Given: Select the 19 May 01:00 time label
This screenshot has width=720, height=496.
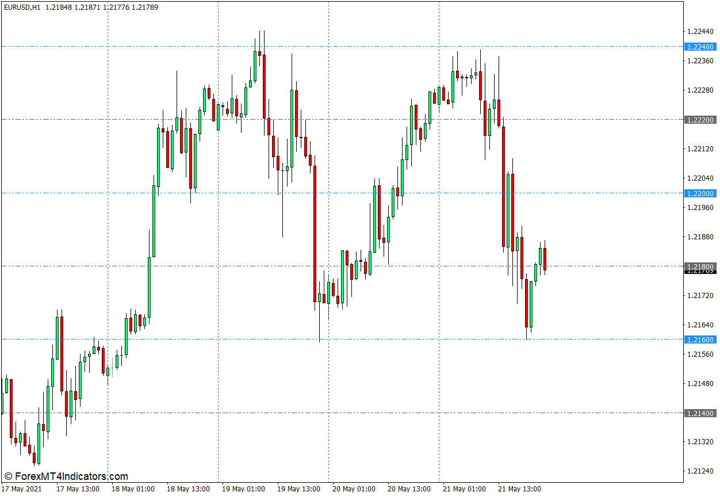Looking at the screenshot, I should point(243,489).
